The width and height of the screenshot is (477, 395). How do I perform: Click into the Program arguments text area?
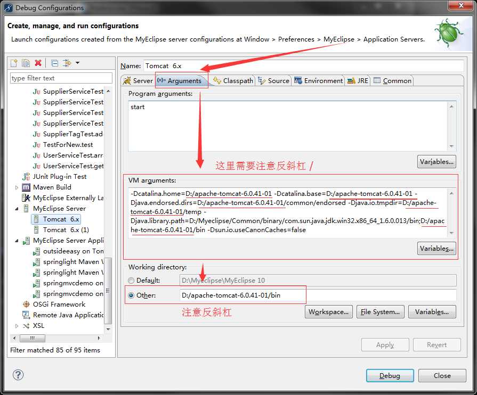[x=287, y=126]
